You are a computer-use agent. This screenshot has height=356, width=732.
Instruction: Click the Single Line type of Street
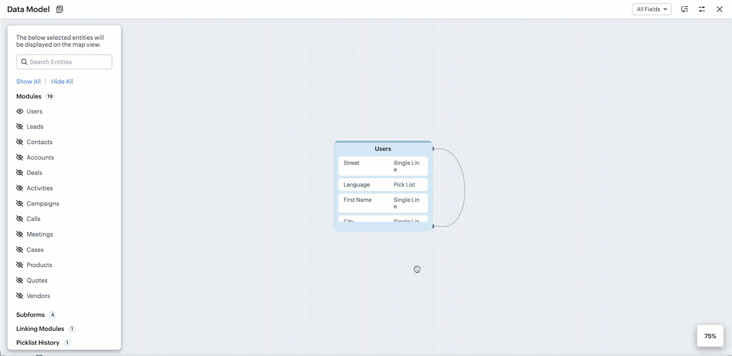(x=407, y=166)
